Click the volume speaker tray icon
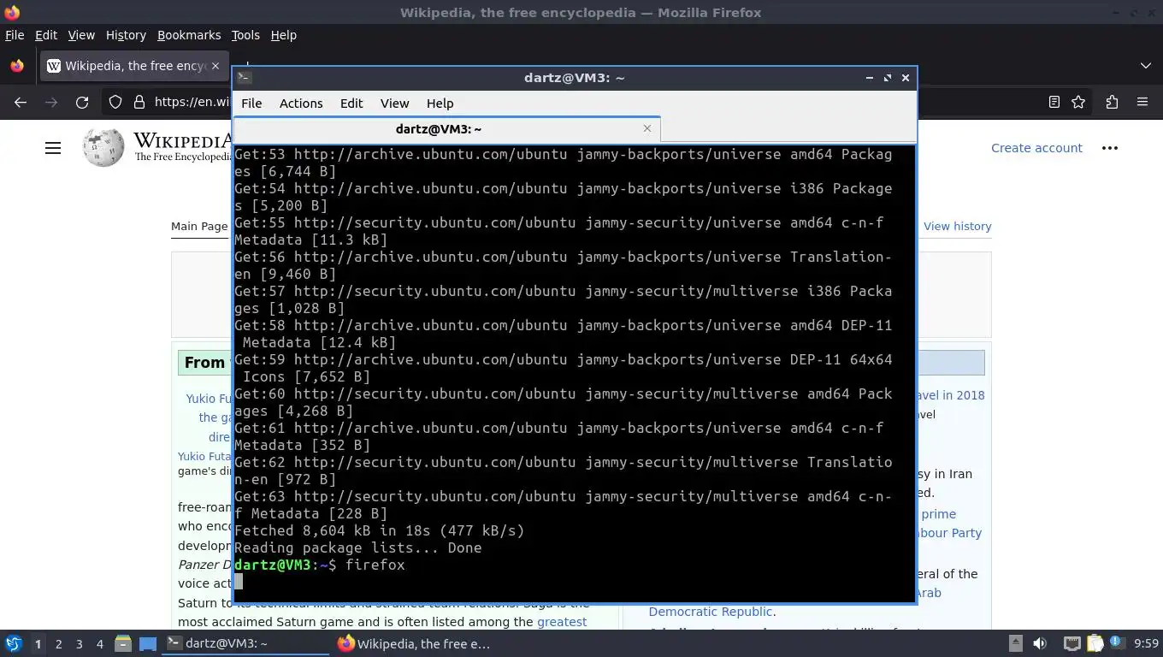 (x=1040, y=643)
